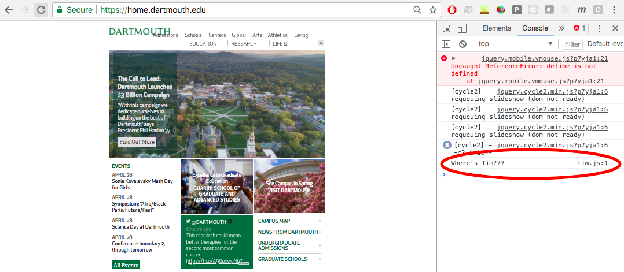The height and width of the screenshot is (272, 624).
Task: Open the Admissions nav link
Action: [x=166, y=35]
